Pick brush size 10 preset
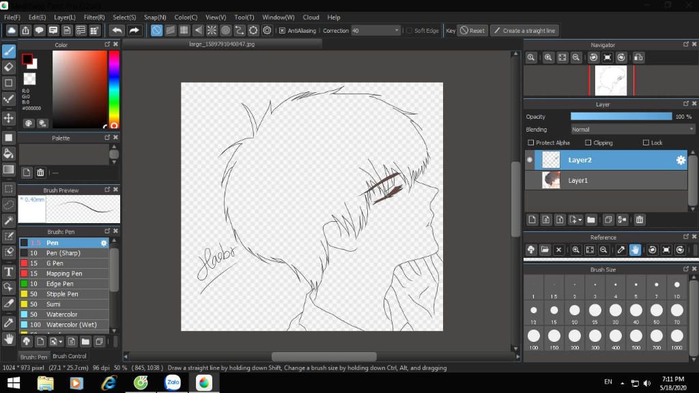This screenshot has width=699, height=393. (x=676, y=289)
